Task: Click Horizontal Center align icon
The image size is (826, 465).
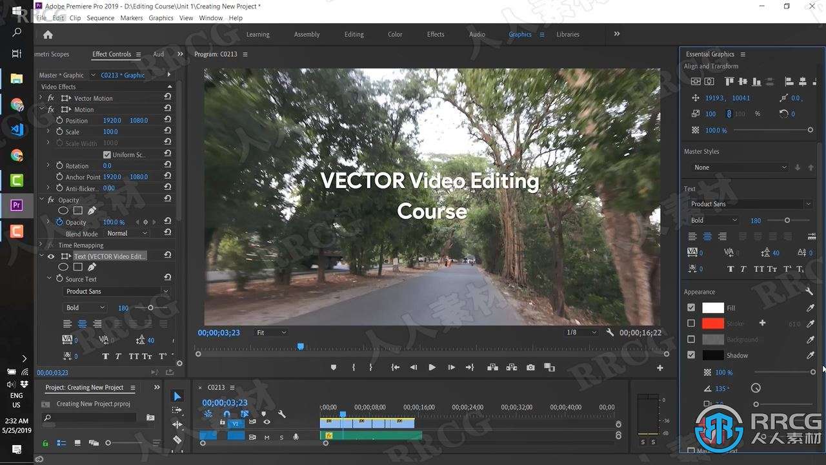Action: pos(803,81)
